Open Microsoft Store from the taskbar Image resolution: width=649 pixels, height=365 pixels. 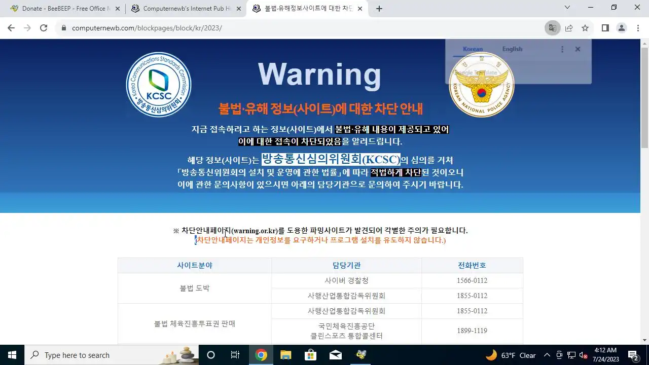pyautogui.click(x=311, y=355)
